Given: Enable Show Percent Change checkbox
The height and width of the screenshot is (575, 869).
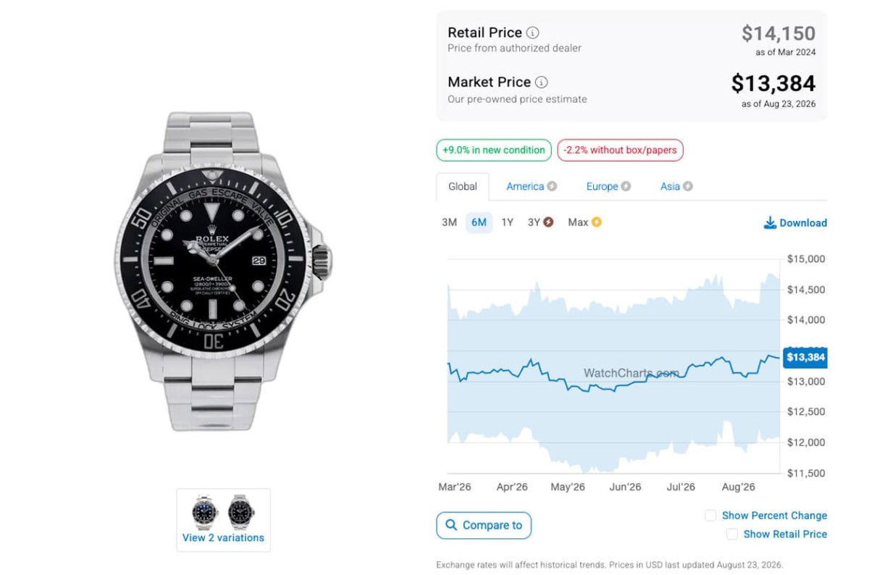Looking at the screenshot, I should coord(711,516).
